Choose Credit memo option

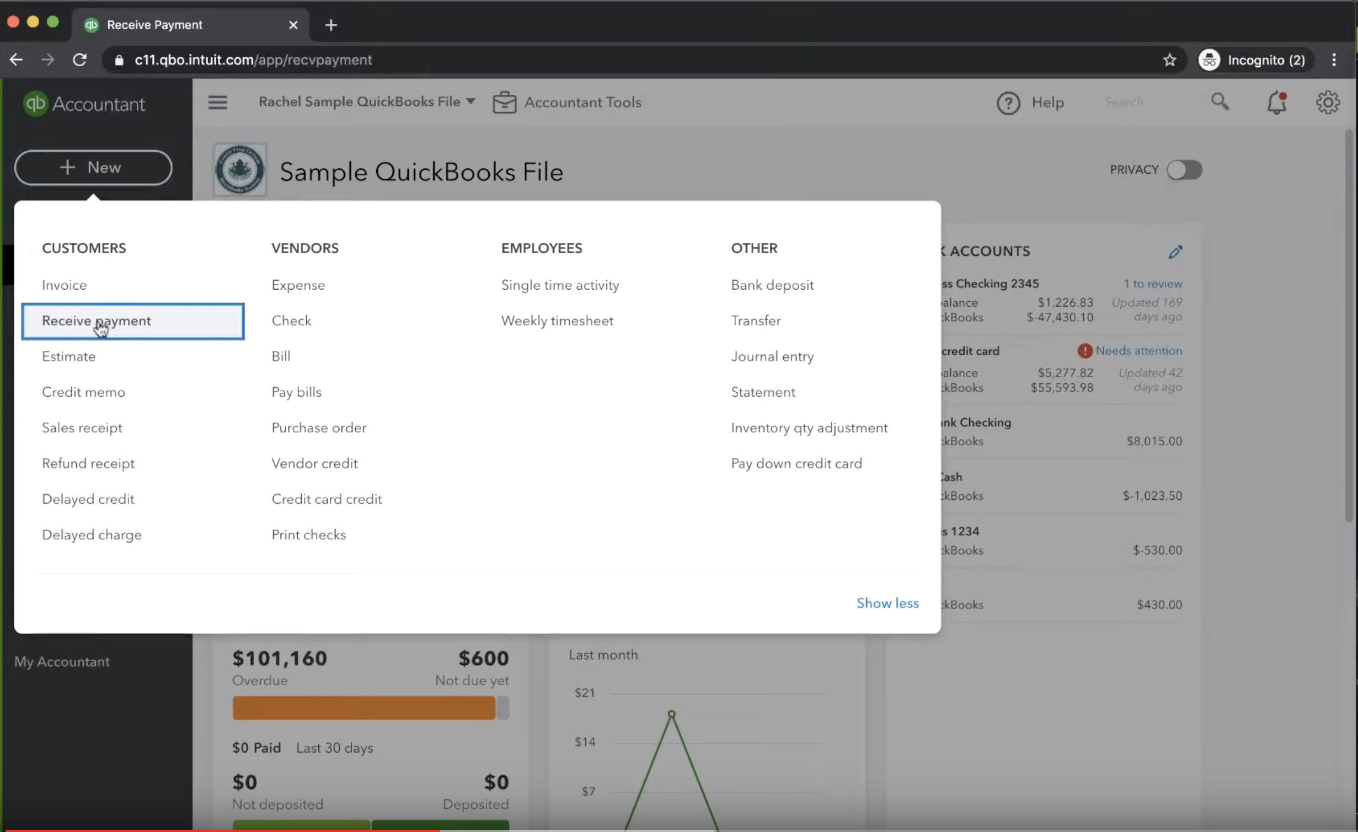[83, 392]
